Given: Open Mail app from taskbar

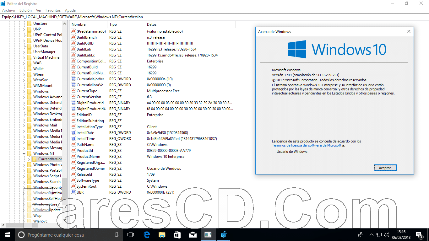Looking at the screenshot, I should (193, 234).
